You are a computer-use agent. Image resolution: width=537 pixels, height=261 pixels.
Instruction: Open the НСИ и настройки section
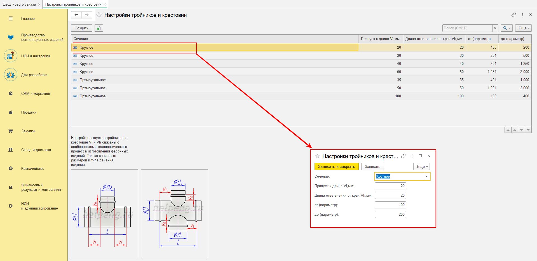[x=35, y=56]
